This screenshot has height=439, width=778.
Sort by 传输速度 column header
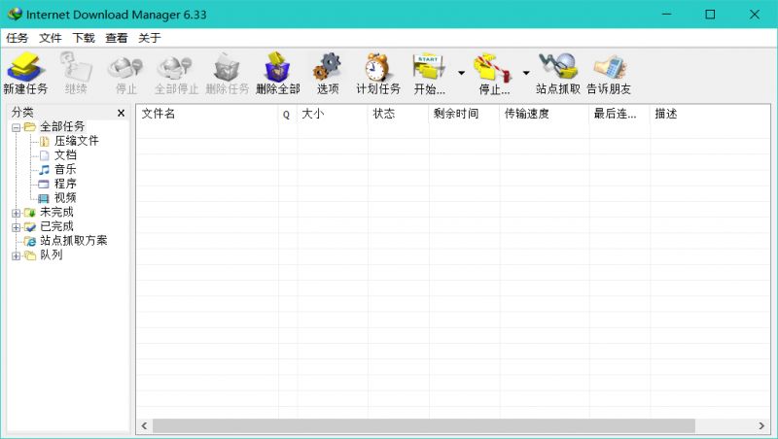tap(545, 114)
